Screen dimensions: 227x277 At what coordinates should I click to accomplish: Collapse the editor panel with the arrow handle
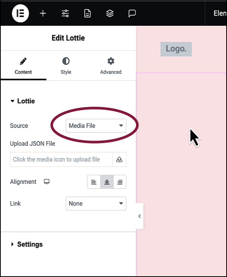pos(139,216)
